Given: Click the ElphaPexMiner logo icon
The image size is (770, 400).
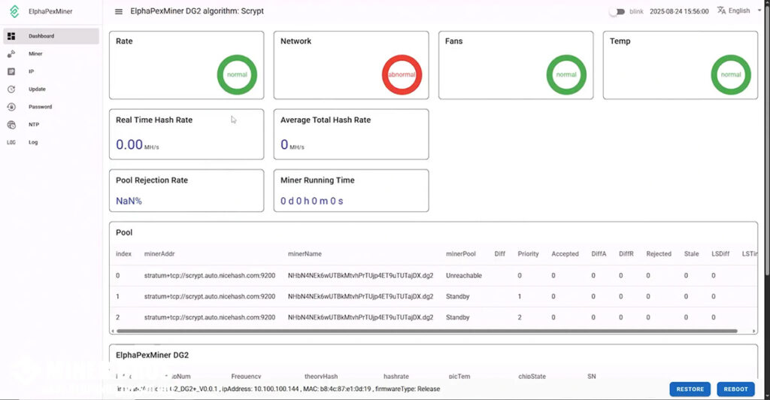Looking at the screenshot, I should [x=14, y=11].
